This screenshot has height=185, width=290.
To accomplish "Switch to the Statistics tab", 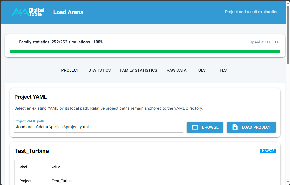I will 99,70.
